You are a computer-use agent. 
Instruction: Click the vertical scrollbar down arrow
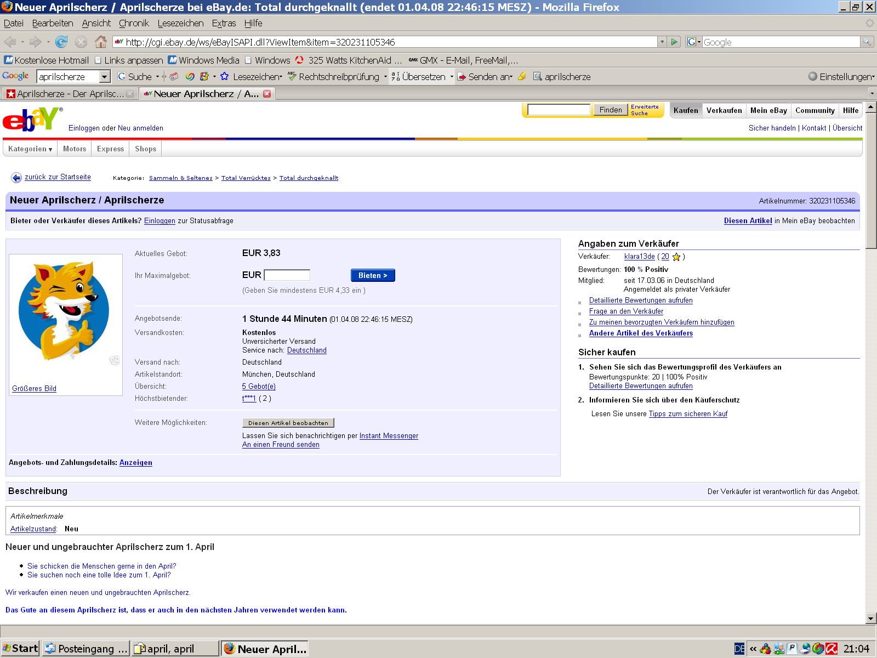tap(871, 618)
